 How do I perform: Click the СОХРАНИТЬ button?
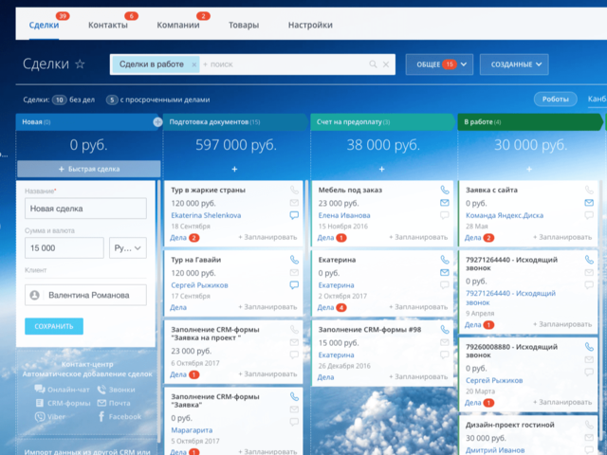(x=54, y=326)
